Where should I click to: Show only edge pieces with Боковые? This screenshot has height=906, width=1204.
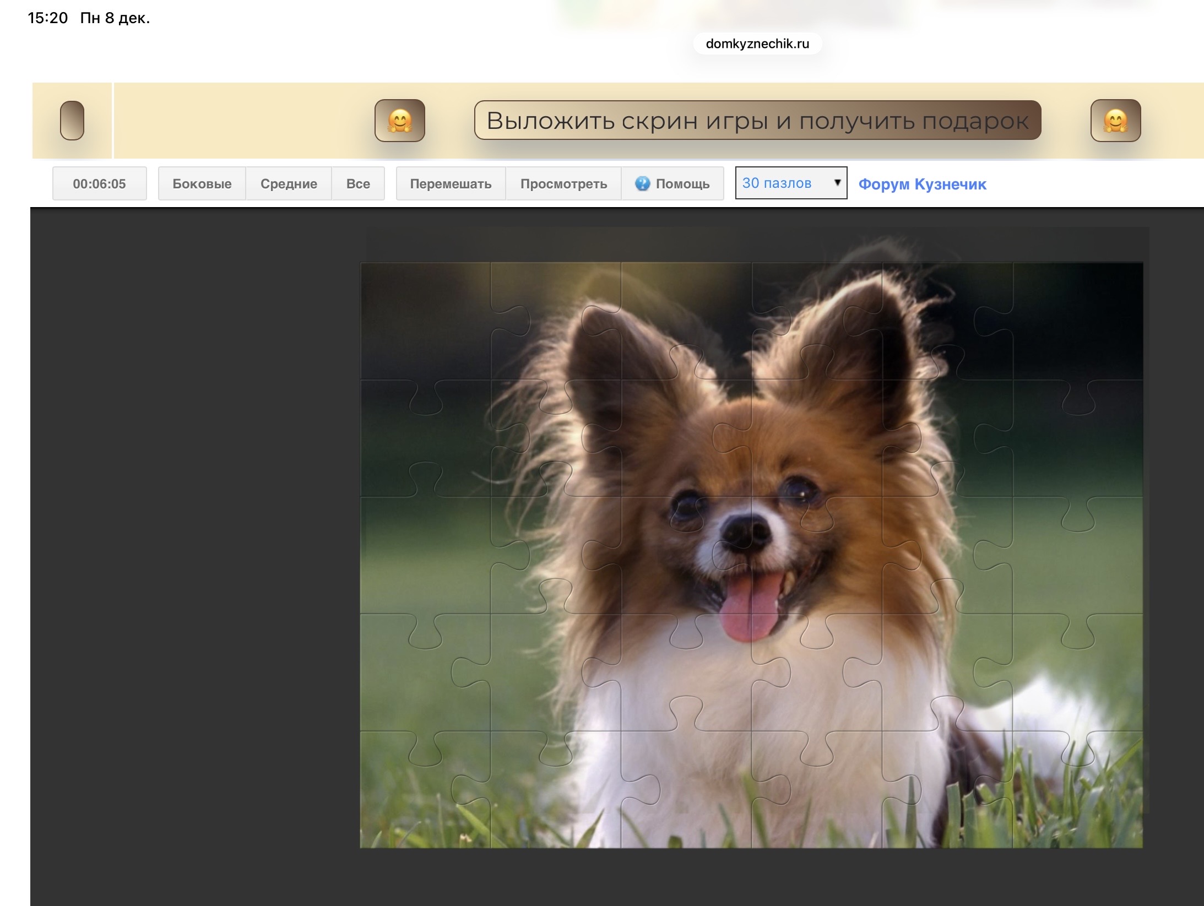coord(202,183)
